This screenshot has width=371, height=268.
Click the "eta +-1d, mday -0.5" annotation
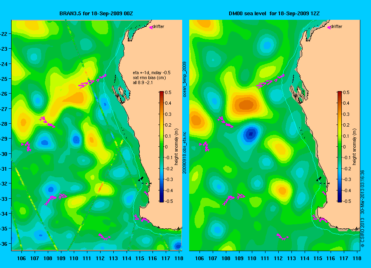(x=152, y=73)
